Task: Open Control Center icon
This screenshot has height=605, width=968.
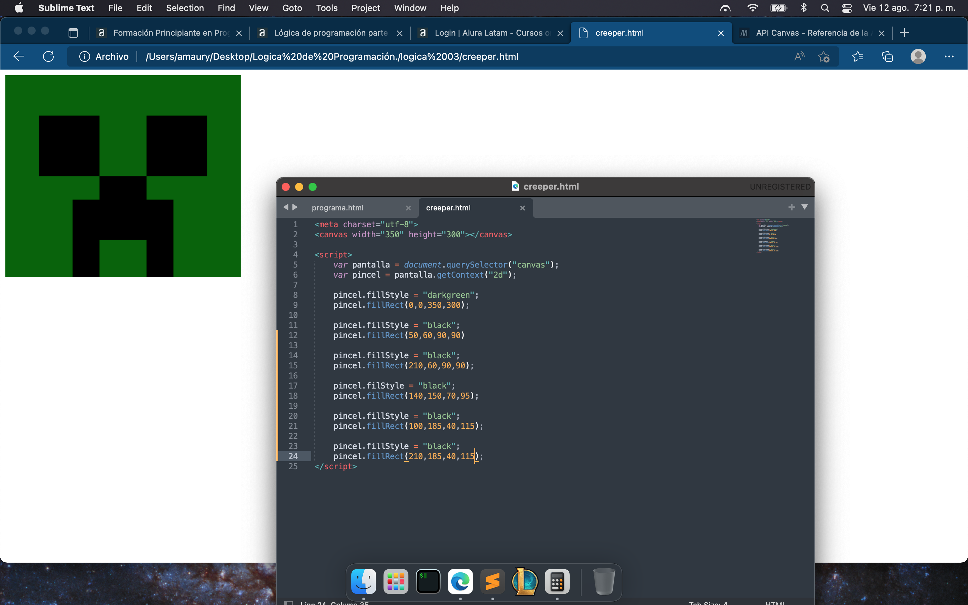Action: 847,8
